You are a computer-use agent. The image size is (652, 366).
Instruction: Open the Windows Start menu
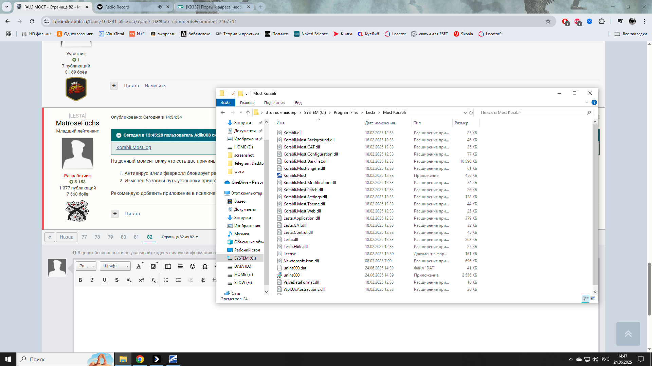point(8,359)
